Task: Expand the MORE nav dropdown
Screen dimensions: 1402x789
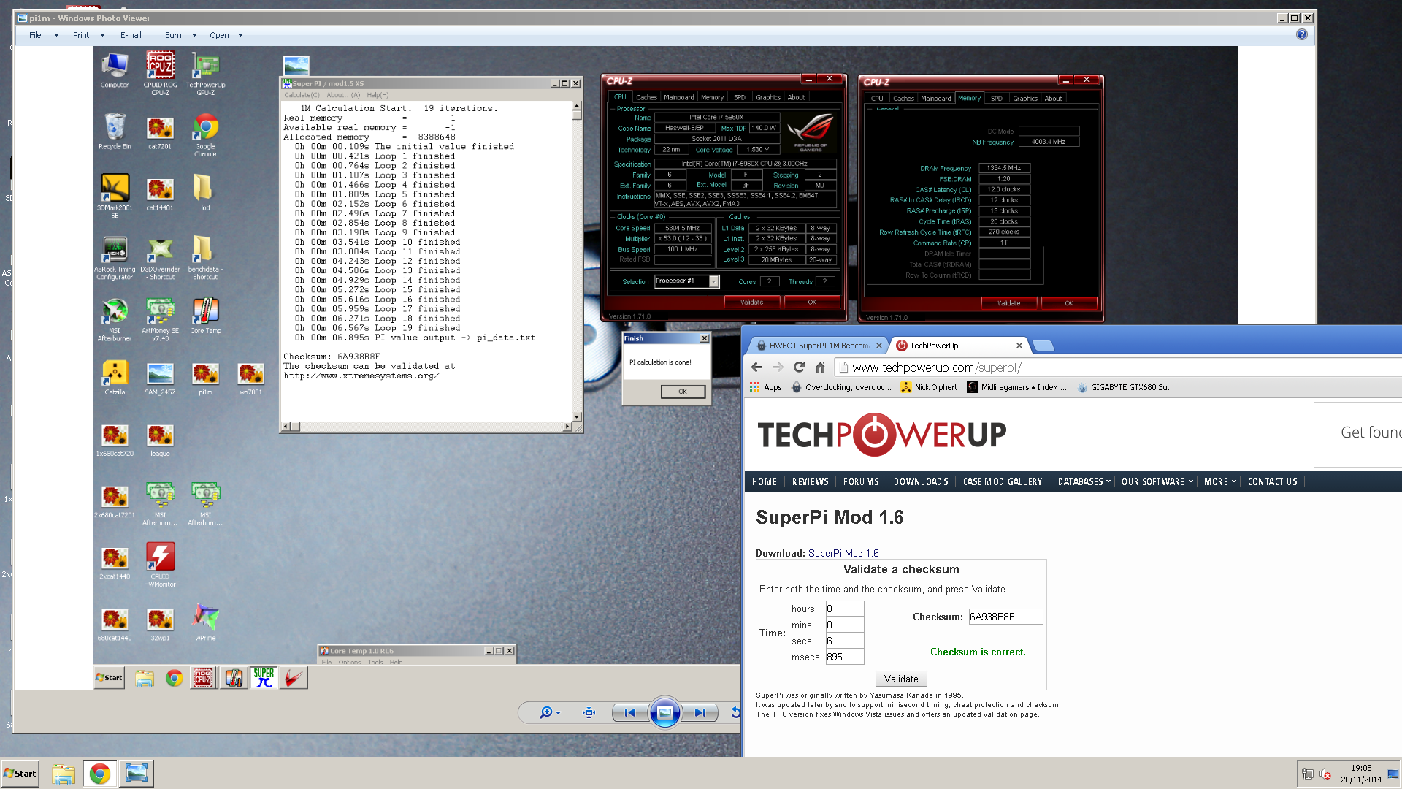Action: click(1220, 481)
